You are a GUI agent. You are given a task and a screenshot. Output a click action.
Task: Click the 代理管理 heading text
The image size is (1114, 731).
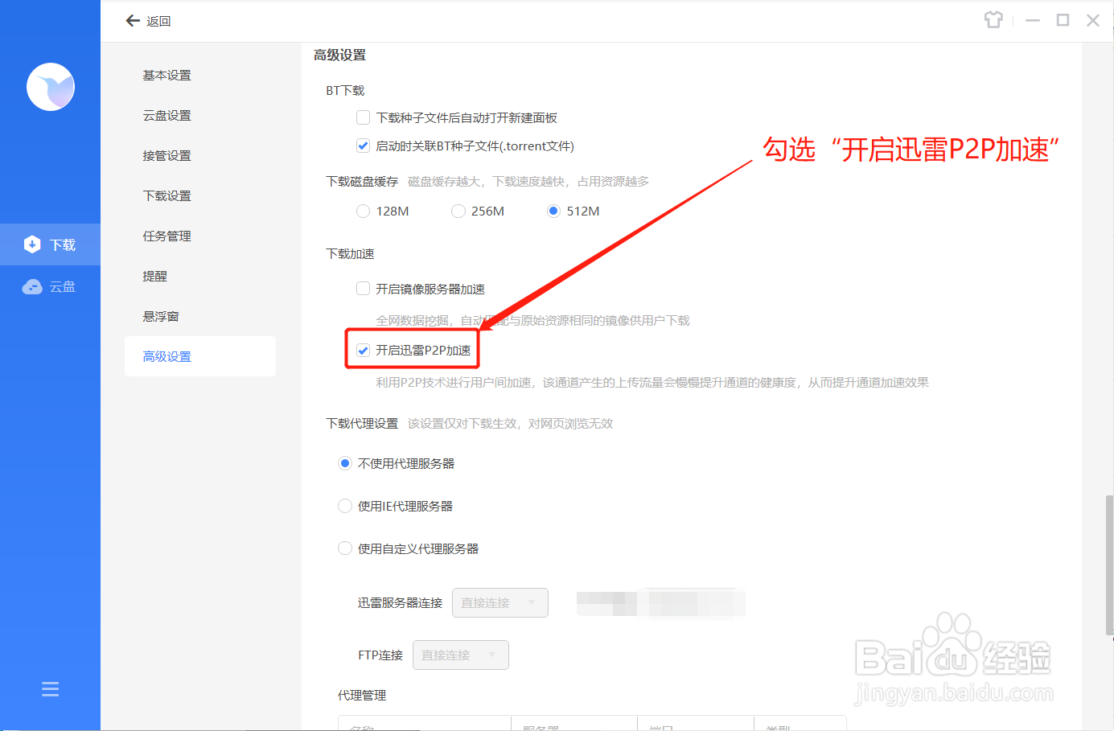click(362, 695)
